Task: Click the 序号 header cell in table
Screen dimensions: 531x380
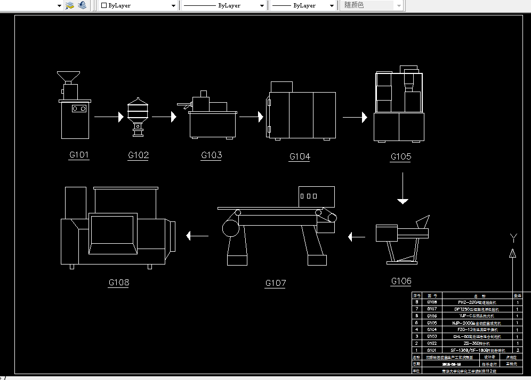Action: pyautogui.click(x=416, y=295)
